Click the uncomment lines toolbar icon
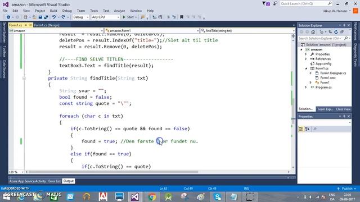Screen dimensions: 360x202 point(174,17)
